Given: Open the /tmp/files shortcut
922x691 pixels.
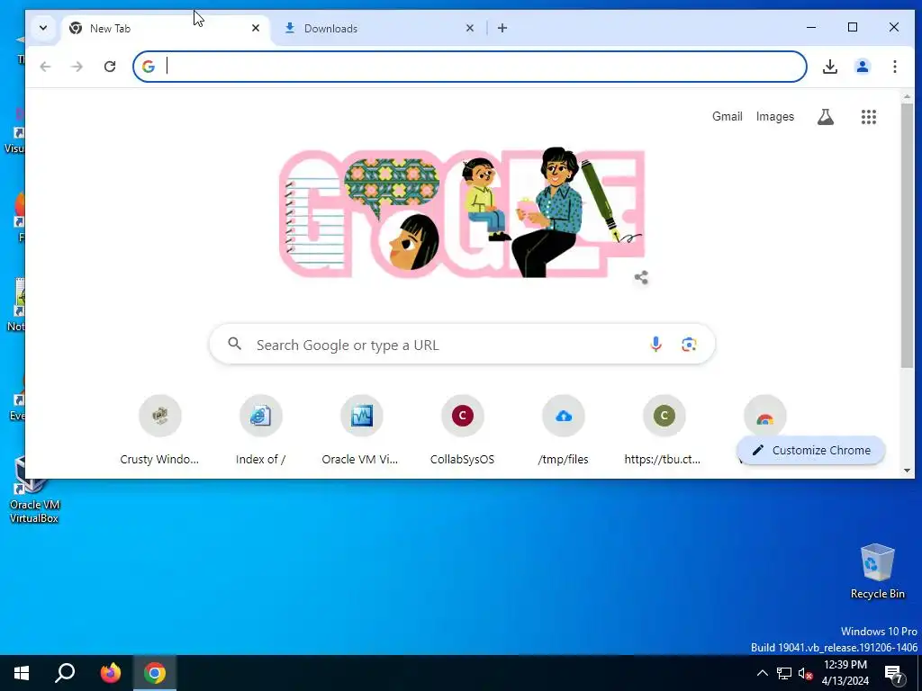Looking at the screenshot, I should pyautogui.click(x=564, y=431).
